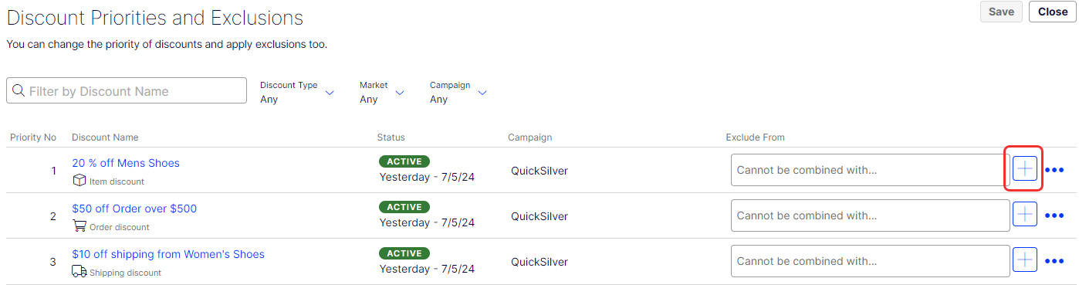Screen dimensions: 1079x285
Task: Click the cart icon beside Order discount
Action: point(79,226)
